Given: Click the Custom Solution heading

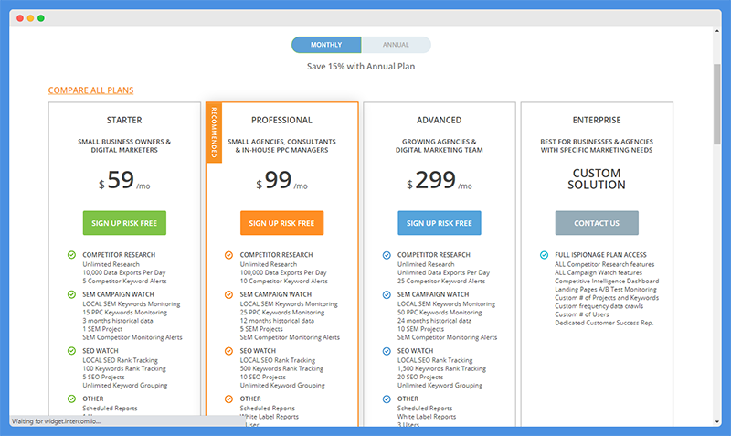Looking at the screenshot, I should pos(597,179).
